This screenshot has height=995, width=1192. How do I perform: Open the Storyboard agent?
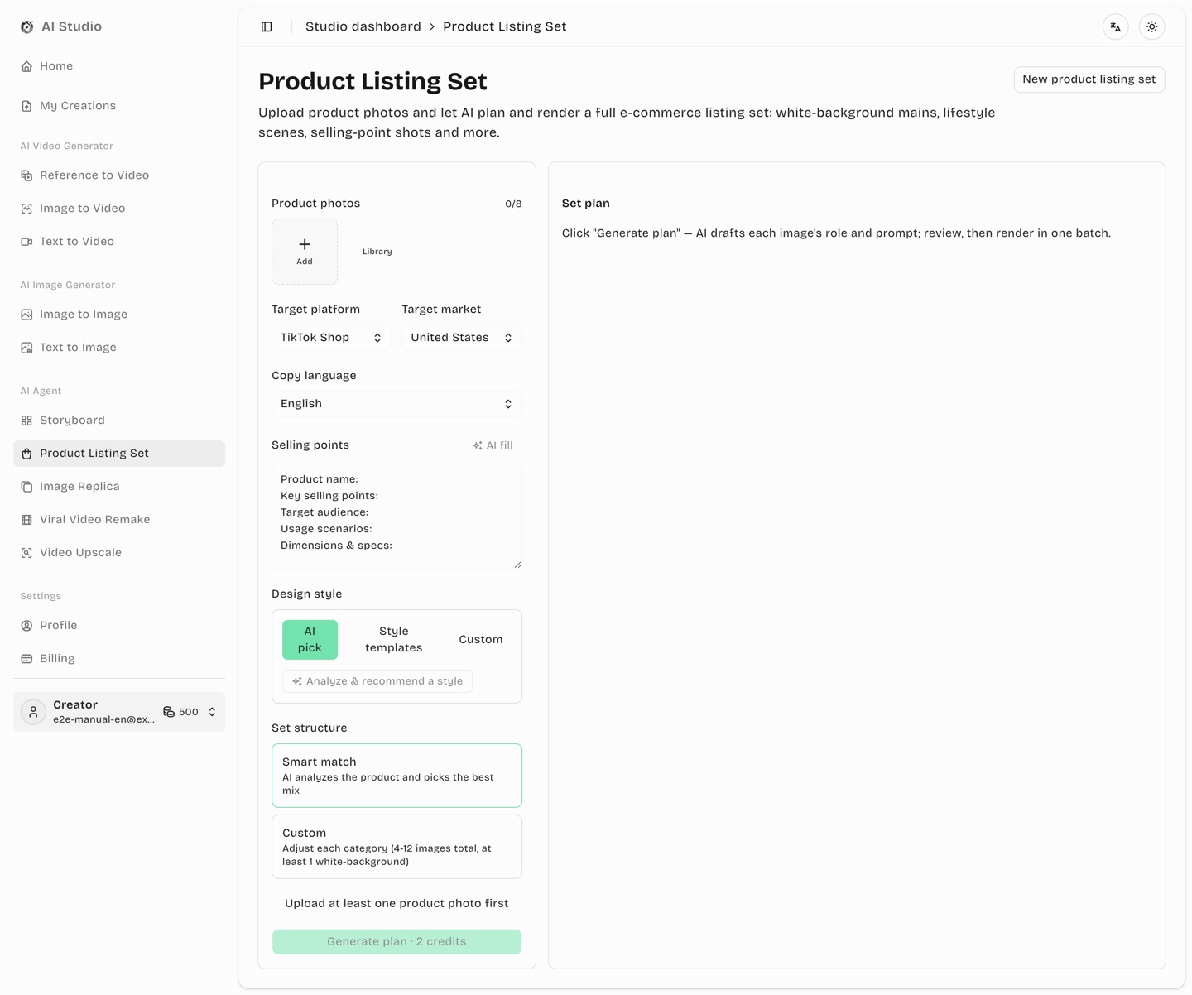119,421
